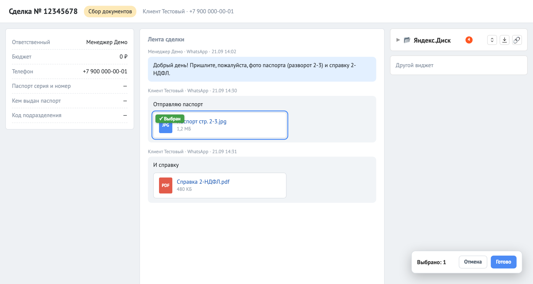Viewport: 533px width, 284px height.
Task: Click the manager's Добрый день message bubble
Action: pos(262,69)
